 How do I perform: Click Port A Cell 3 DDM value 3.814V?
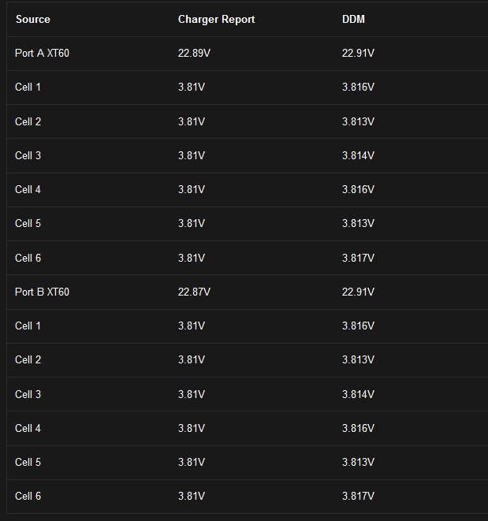pos(358,155)
